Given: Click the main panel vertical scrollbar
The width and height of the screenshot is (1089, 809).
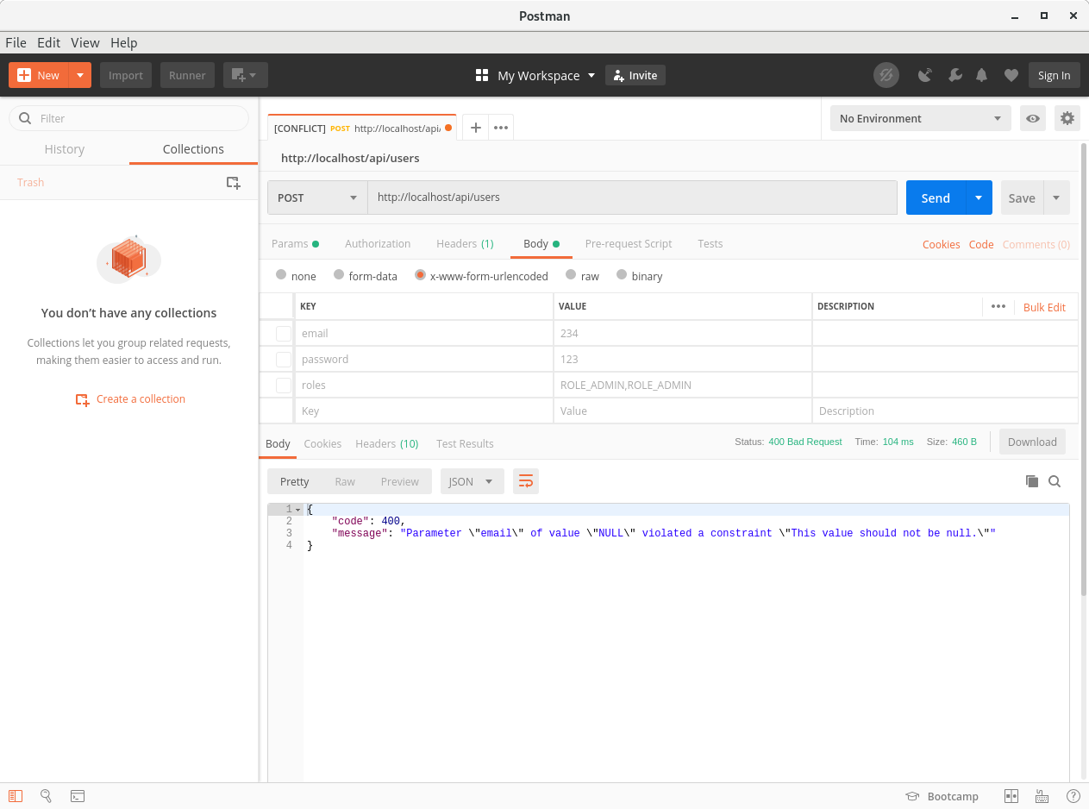Looking at the screenshot, I should pos(1084,371).
